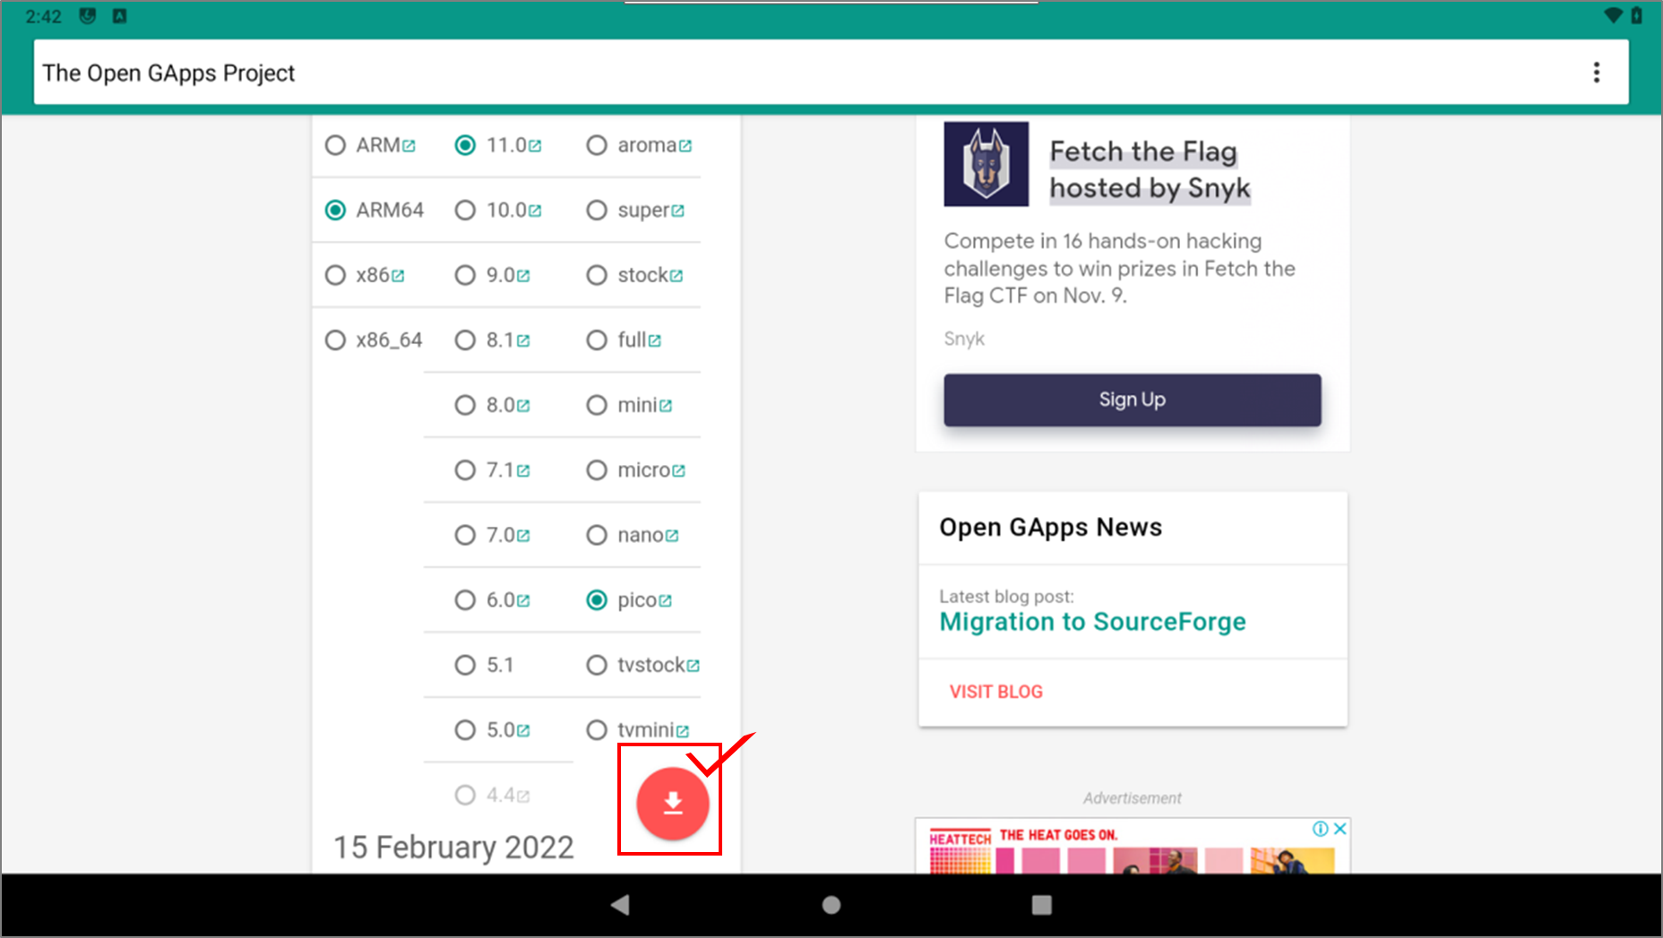Choose Android 8.1 radio button
Image resolution: width=1663 pixels, height=938 pixels.
[465, 340]
